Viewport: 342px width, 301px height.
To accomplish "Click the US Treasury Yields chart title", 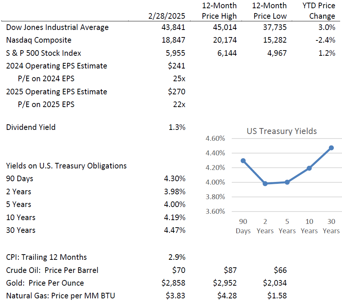I will pyautogui.click(x=282, y=131).
